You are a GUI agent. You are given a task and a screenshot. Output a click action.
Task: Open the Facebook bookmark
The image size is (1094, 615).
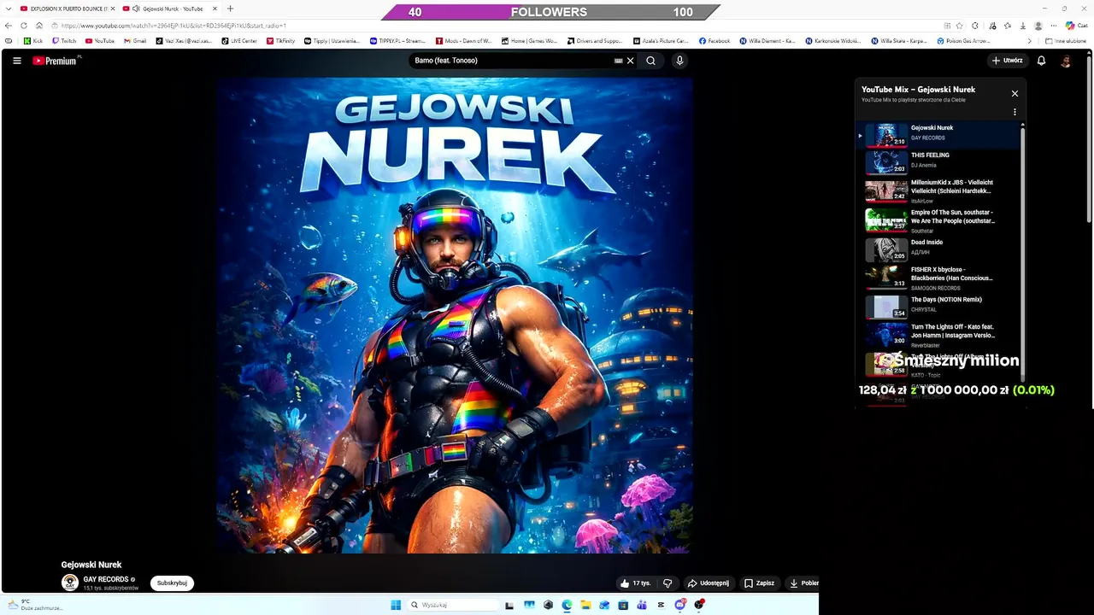[x=715, y=40]
